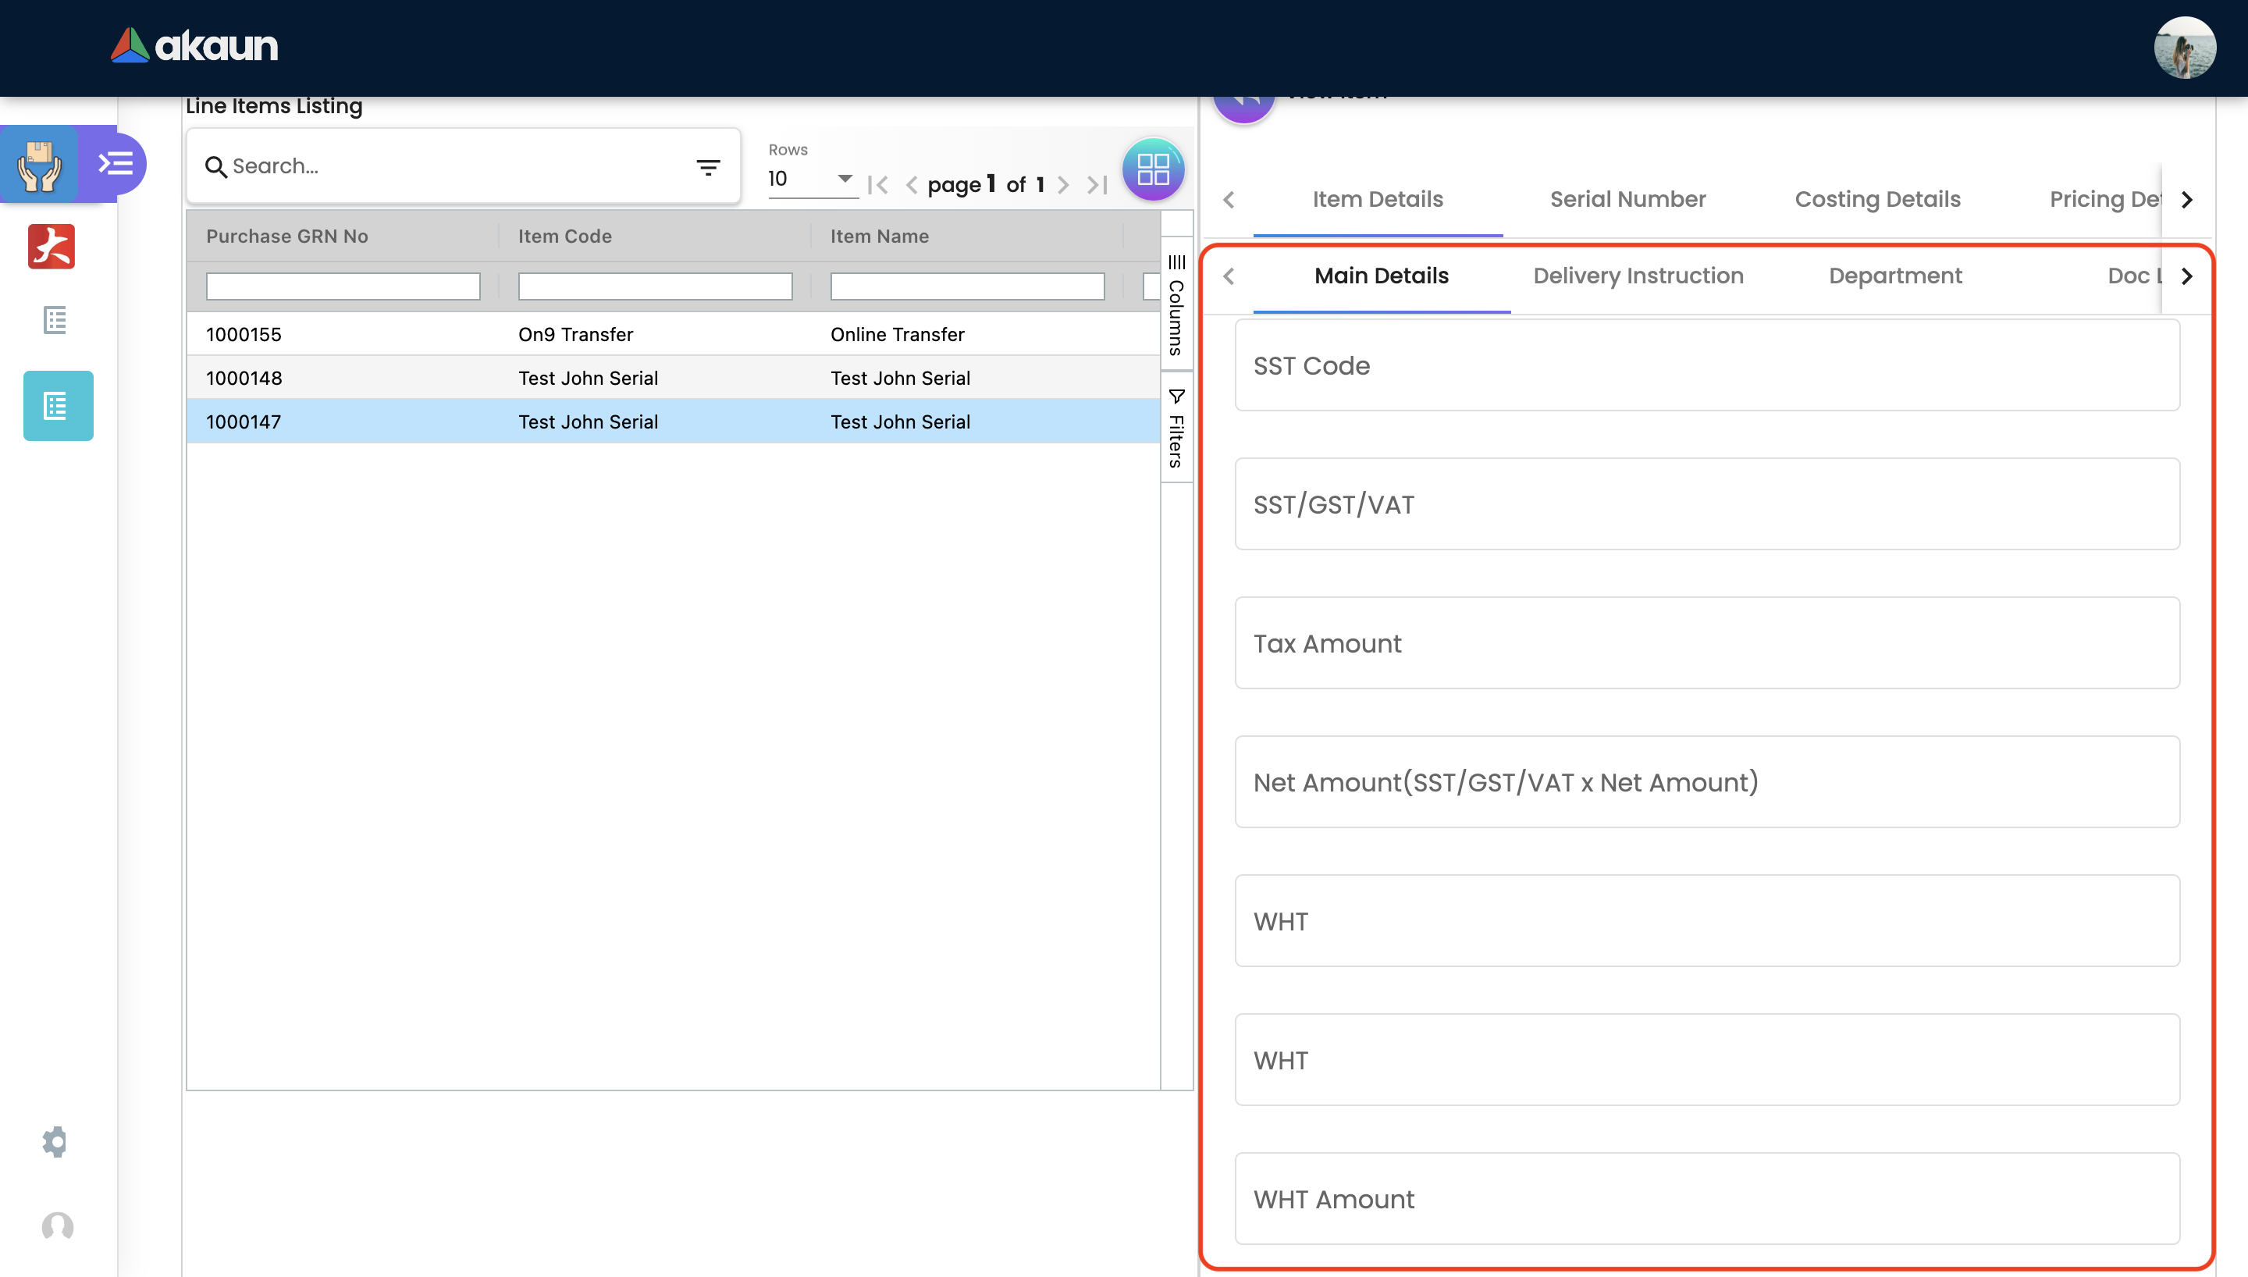The width and height of the screenshot is (2248, 1277).
Task: Open user profile avatar at top right
Action: [x=2184, y=48]
